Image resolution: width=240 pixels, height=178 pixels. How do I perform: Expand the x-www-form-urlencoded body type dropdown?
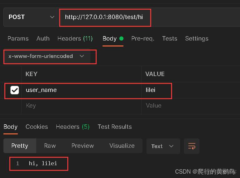(x=47, y=56)
